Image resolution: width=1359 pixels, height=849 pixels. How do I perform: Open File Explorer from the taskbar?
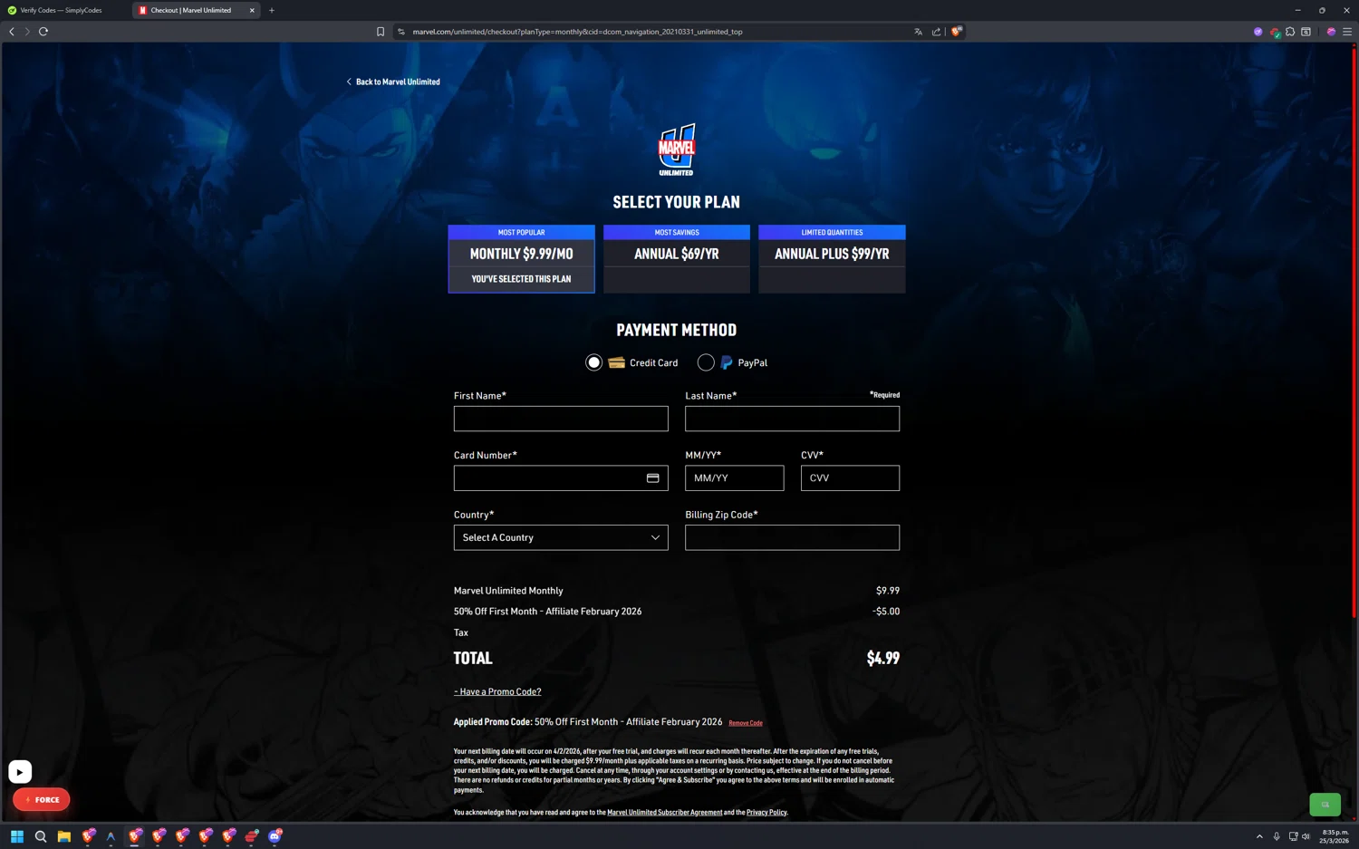pyautogui.click(x=63, y=836)
